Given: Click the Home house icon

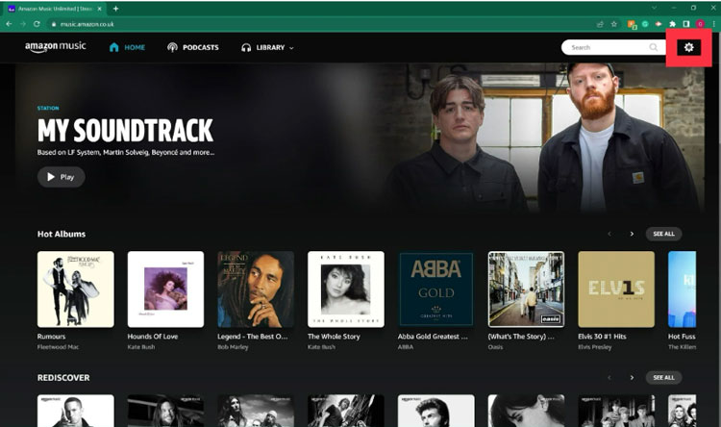Looking at the screenshot, I should pyautogui.click(x=114, y=47).
